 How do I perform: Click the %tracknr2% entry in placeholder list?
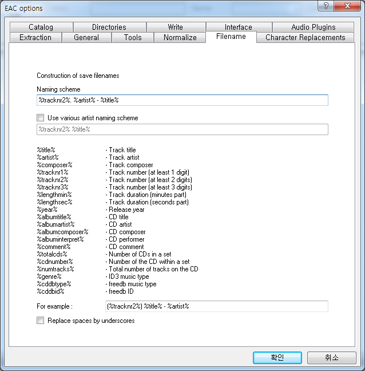click(53, 180)
